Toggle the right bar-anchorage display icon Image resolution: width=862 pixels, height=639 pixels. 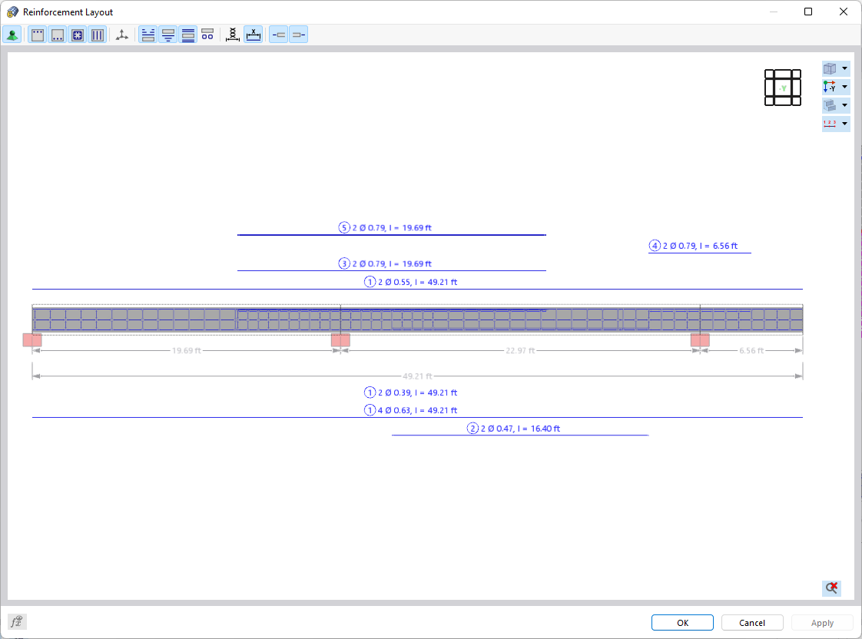click(299, 34)
